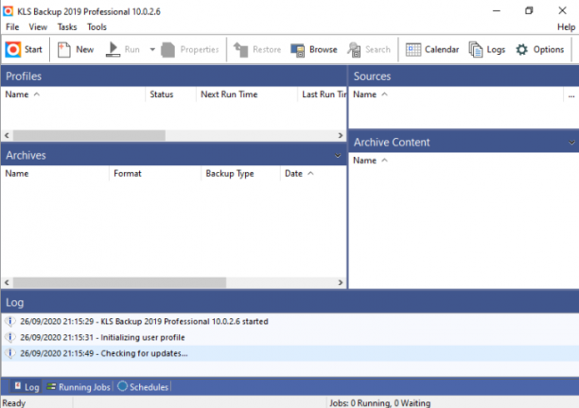Image resolution: width=579 pixels, height=408 pixels.
Task: Open the Tasks menu
Action: pyautogui.click(x=67, y=26)
